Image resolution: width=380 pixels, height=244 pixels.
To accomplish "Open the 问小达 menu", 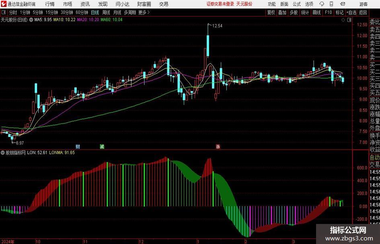I will [x=122, y=4].
